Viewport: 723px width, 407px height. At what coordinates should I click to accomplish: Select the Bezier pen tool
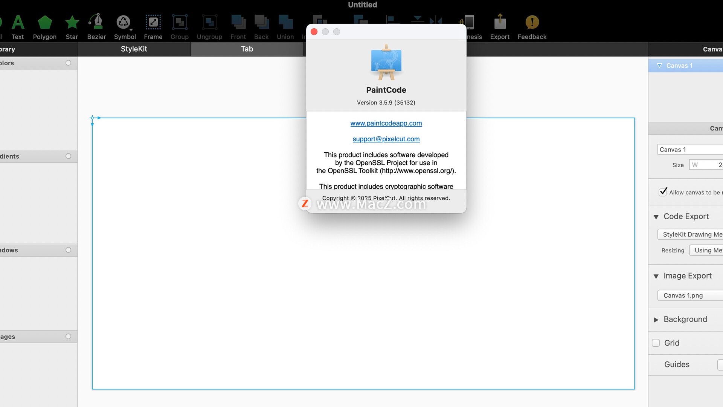tap(96, 27)
